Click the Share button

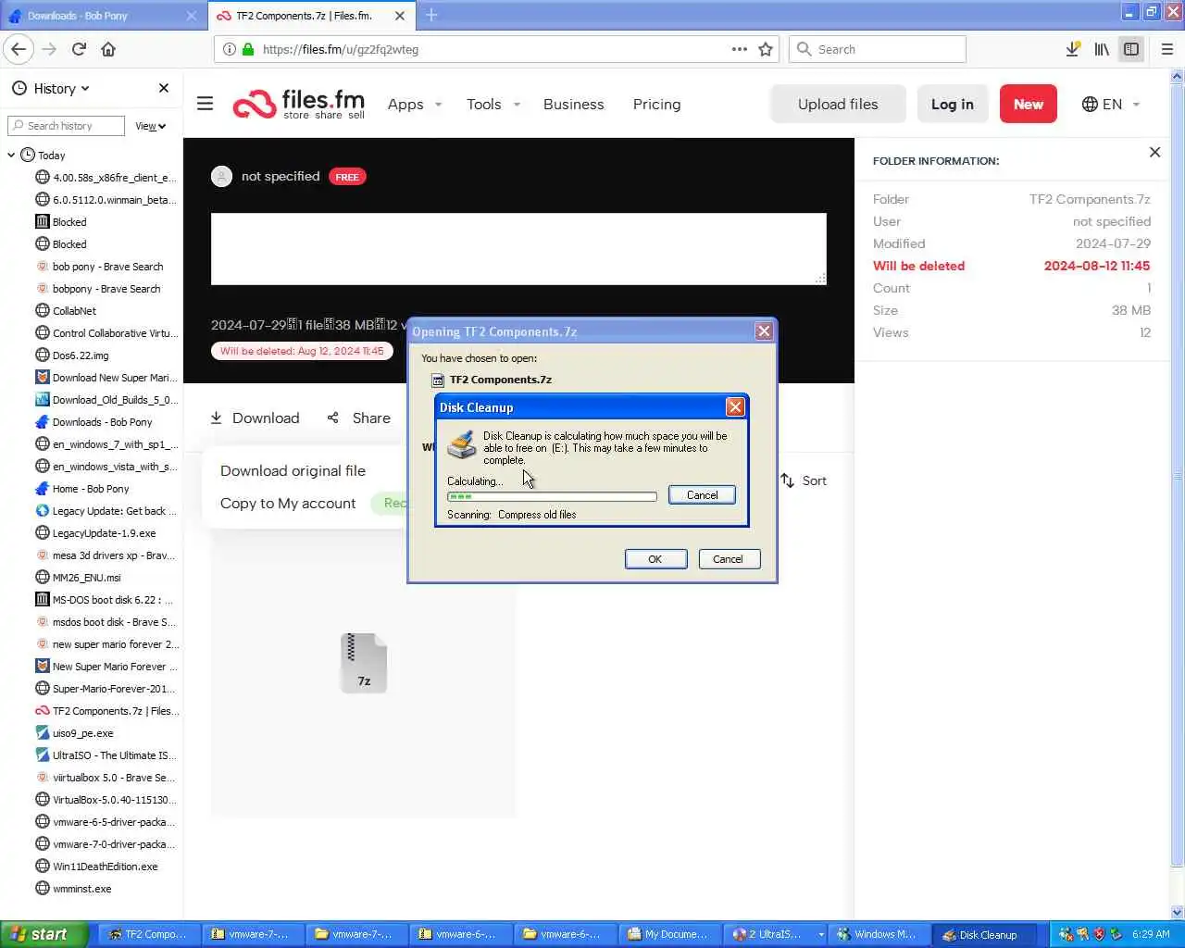(359, 418)
